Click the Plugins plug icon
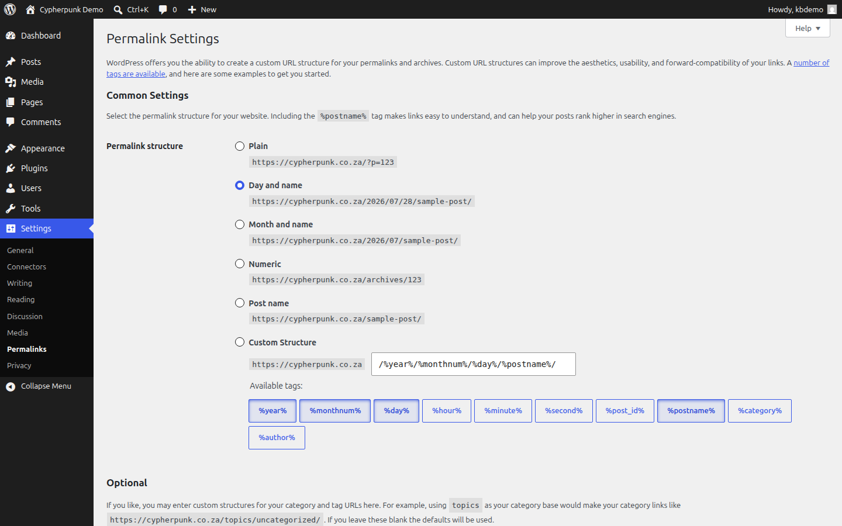The width and height of the screenshot is (842, 526). (11, 168)
